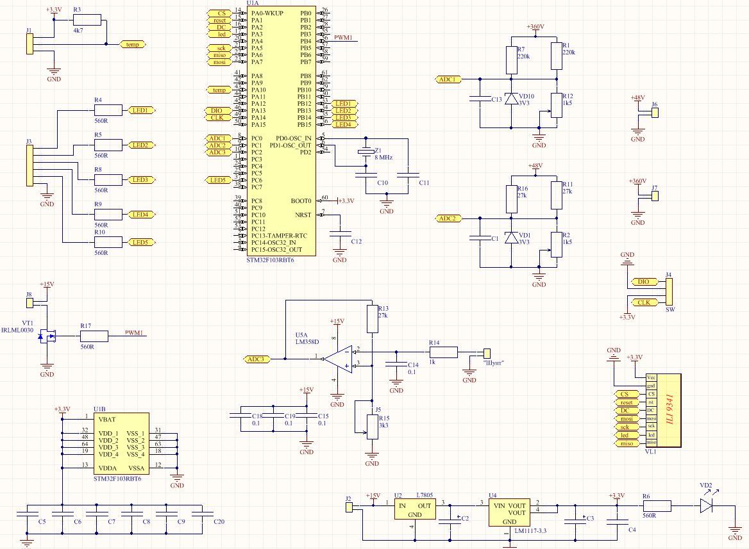Select the Z1 8 MHz crystal symbol
Screen dimensions: 749x549
pyautogui.click(x=366, y=152)
